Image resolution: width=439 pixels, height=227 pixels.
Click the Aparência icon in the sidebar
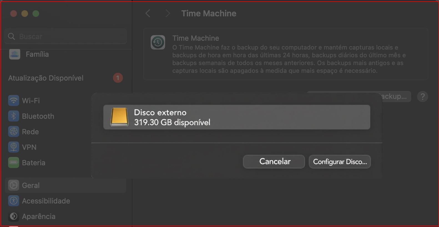[x=13, y=216]
